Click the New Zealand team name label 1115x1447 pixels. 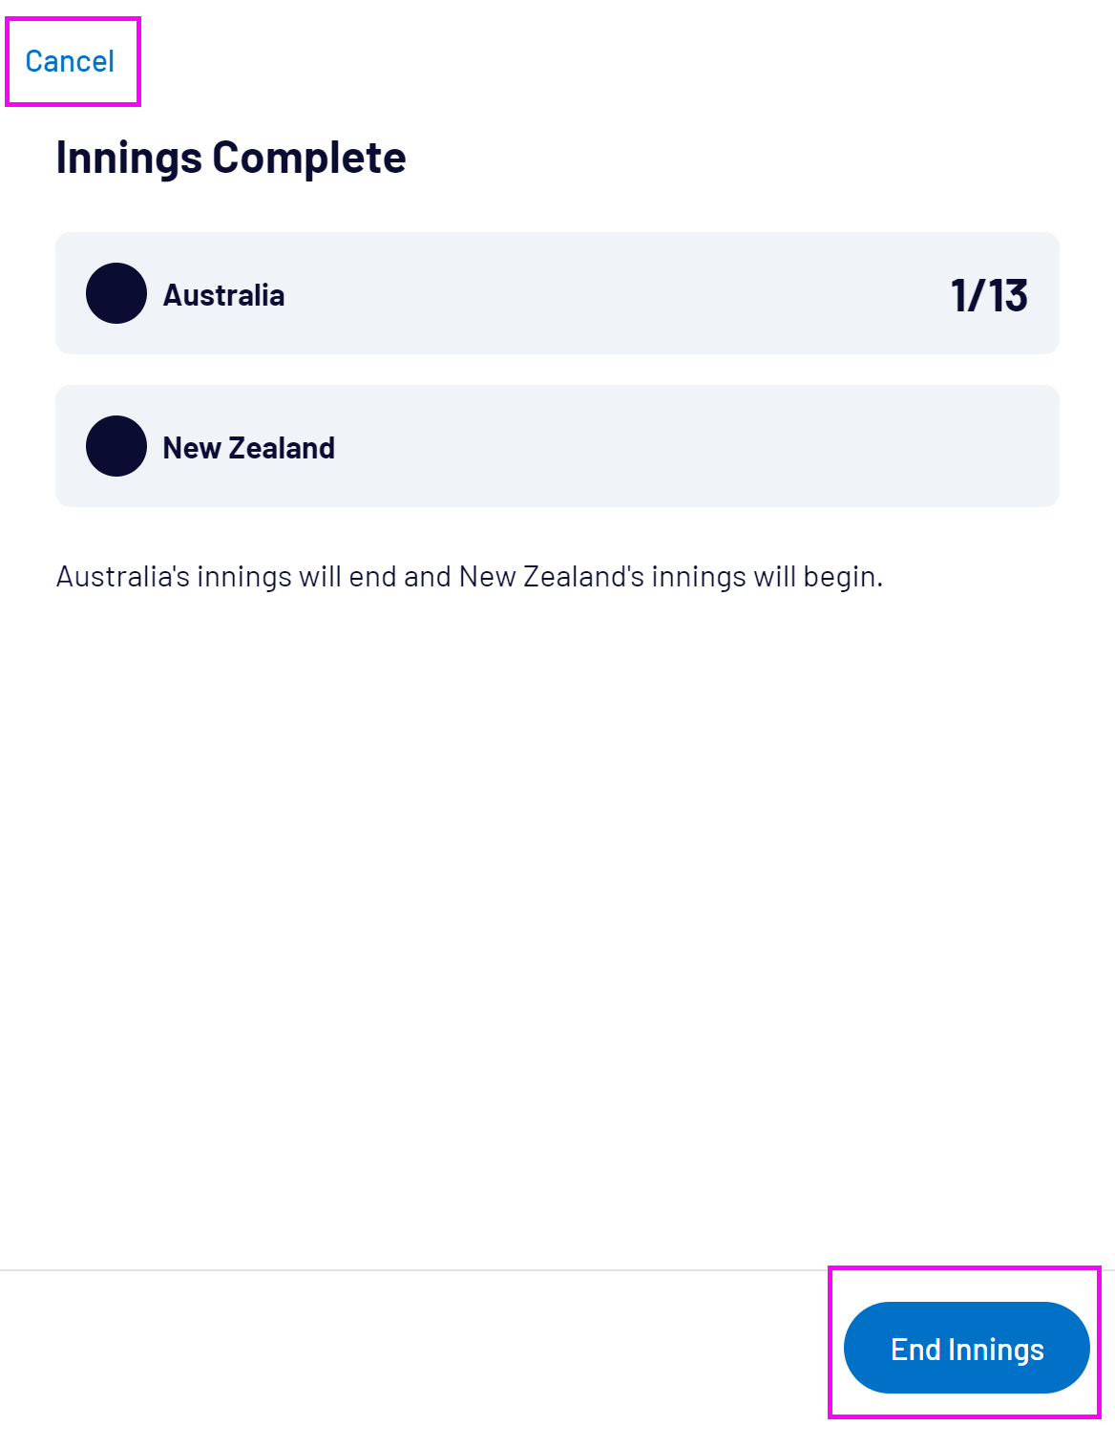tap(248, 448)
